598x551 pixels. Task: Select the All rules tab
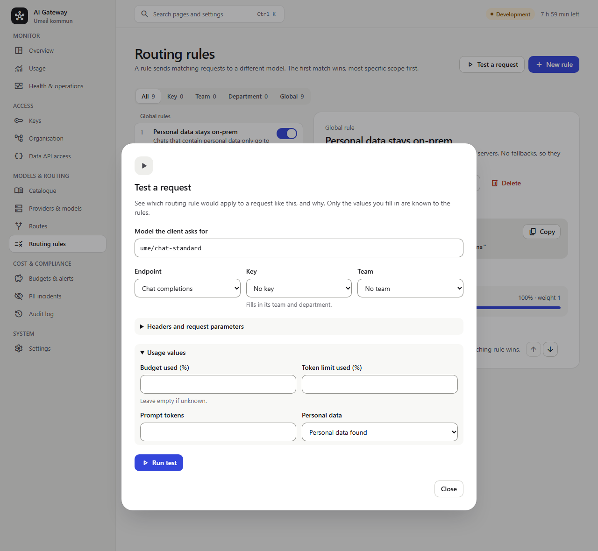tap(148, 96)
